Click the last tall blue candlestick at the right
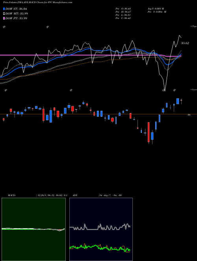The image size is (197, 261). pos(178,101)
